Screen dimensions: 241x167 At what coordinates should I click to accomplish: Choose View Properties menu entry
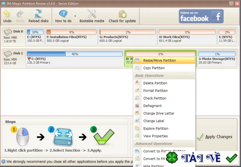[x=164, y=136]
